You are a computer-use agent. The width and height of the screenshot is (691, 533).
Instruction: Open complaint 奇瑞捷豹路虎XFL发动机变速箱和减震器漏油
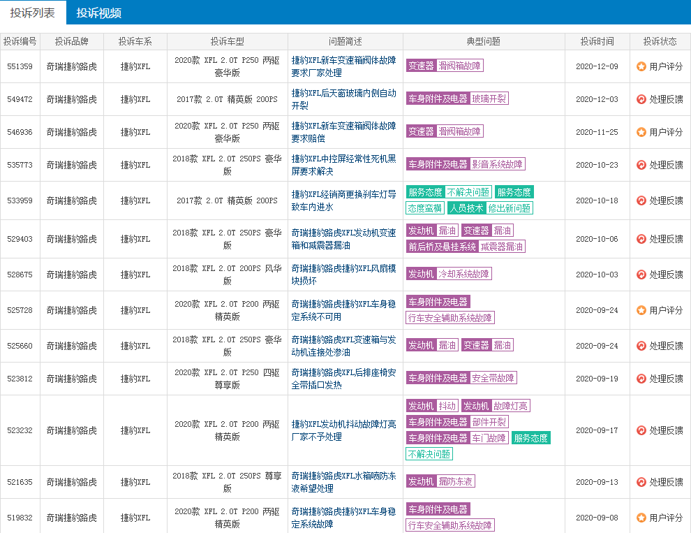pos(343,239)
